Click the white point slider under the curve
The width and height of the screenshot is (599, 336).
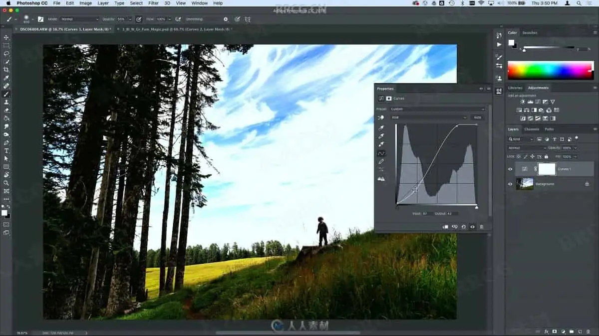pos(476,207)
